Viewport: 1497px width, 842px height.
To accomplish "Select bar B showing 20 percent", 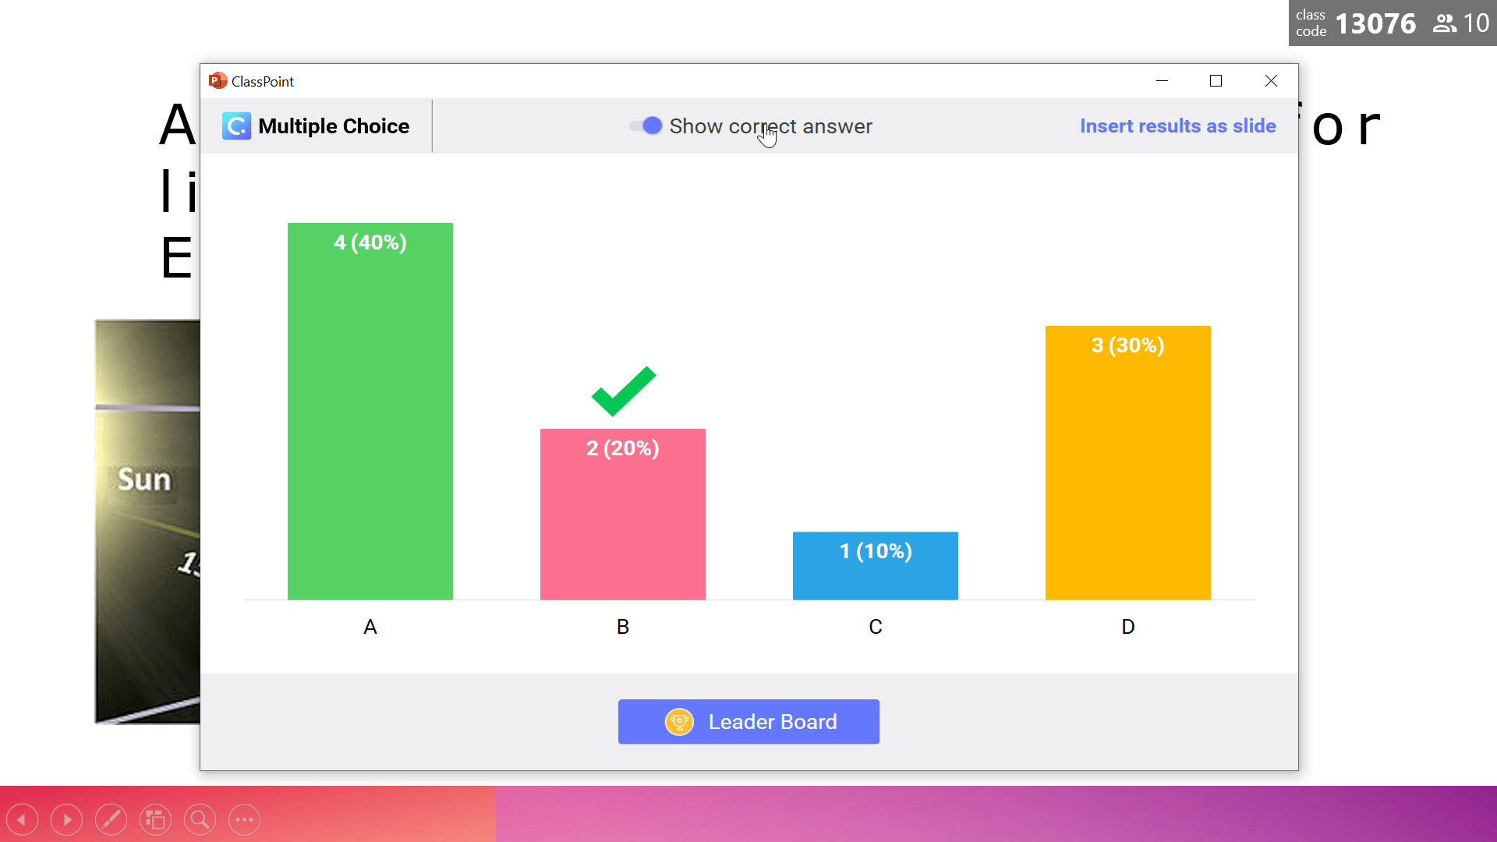I will click(x=622, y=514).
